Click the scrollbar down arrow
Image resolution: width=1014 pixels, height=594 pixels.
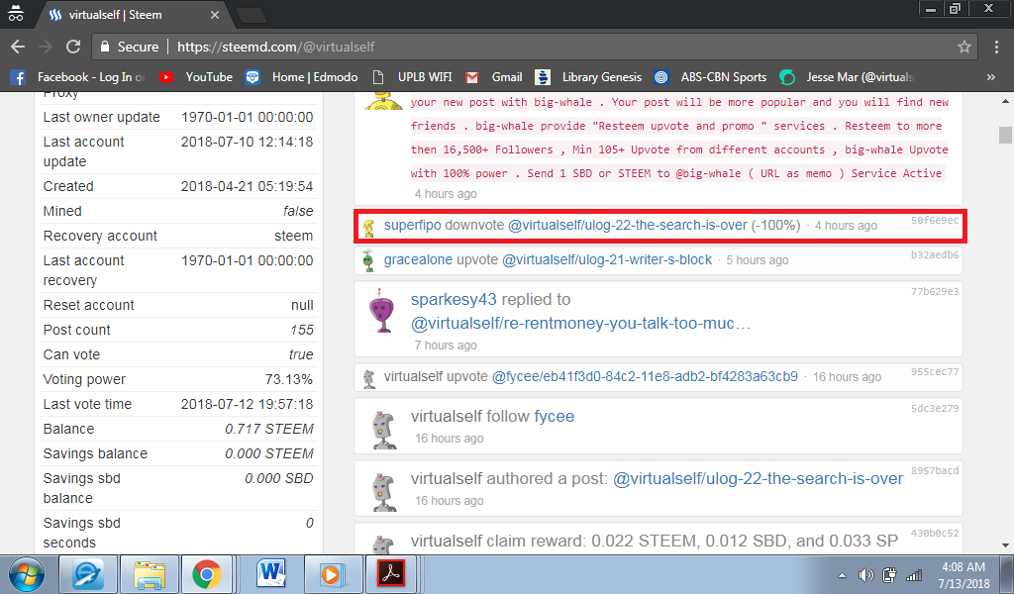[1005, 545]
